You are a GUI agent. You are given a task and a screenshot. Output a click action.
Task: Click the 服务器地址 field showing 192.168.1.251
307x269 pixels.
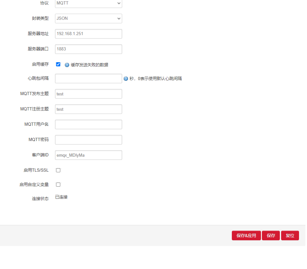tap(88, 34)
